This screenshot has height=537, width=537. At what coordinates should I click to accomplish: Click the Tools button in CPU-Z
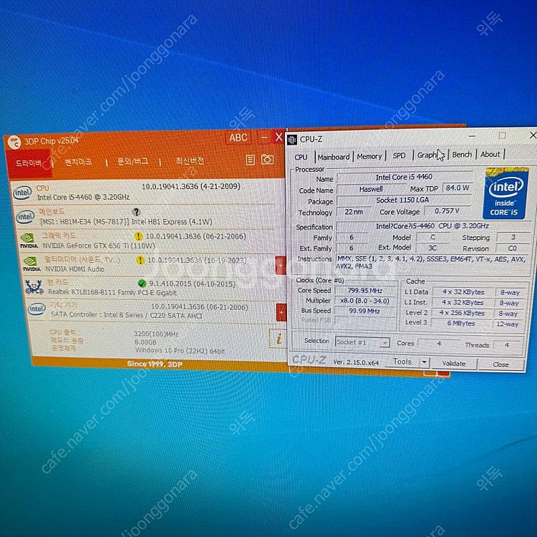coord(402,362)
